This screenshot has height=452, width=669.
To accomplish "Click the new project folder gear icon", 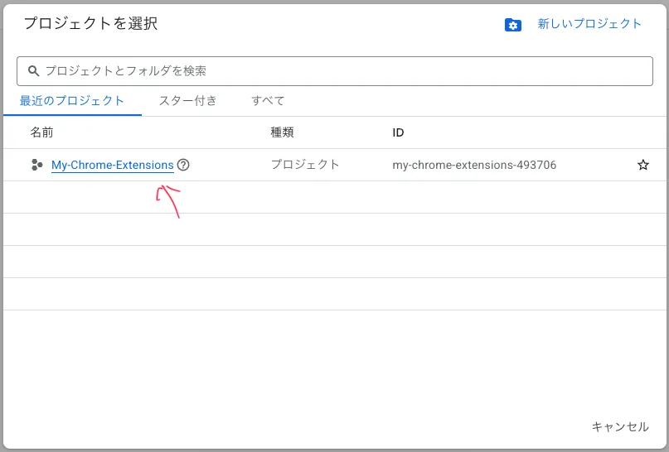I will pos(512,25).
